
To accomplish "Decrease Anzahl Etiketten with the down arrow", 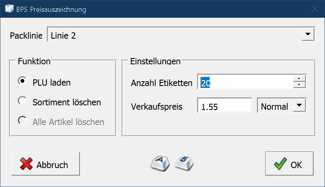I will click(299, 85).
